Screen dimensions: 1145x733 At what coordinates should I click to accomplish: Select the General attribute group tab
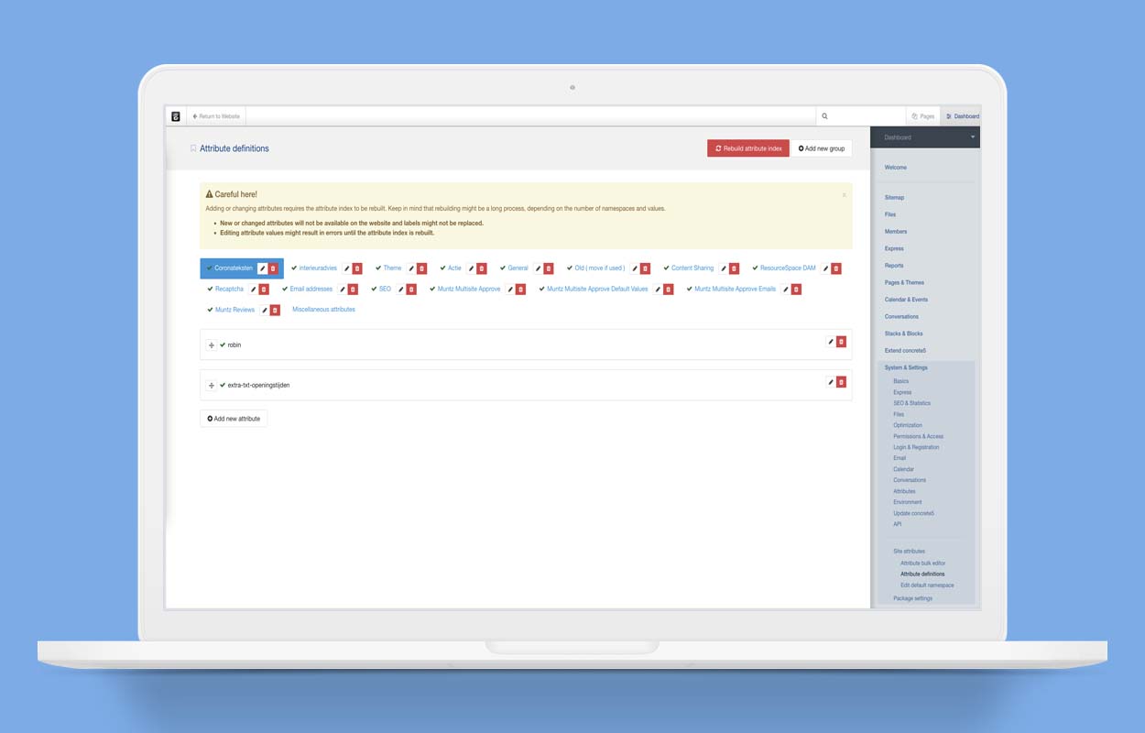[518, 268]
